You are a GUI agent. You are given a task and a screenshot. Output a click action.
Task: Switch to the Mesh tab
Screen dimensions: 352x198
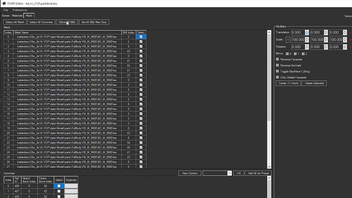coord(29,15)
